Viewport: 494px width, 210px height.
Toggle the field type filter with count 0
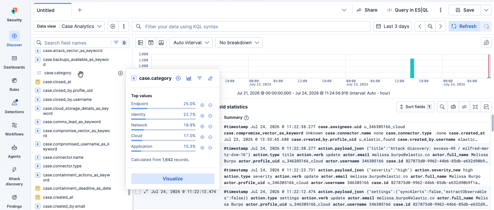(120, 43)
